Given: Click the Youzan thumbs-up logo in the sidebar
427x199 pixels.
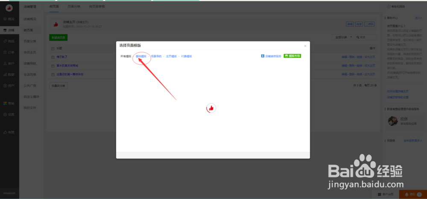Looking at the screenshot, I should pyautogui.click(x=9, y=8).
